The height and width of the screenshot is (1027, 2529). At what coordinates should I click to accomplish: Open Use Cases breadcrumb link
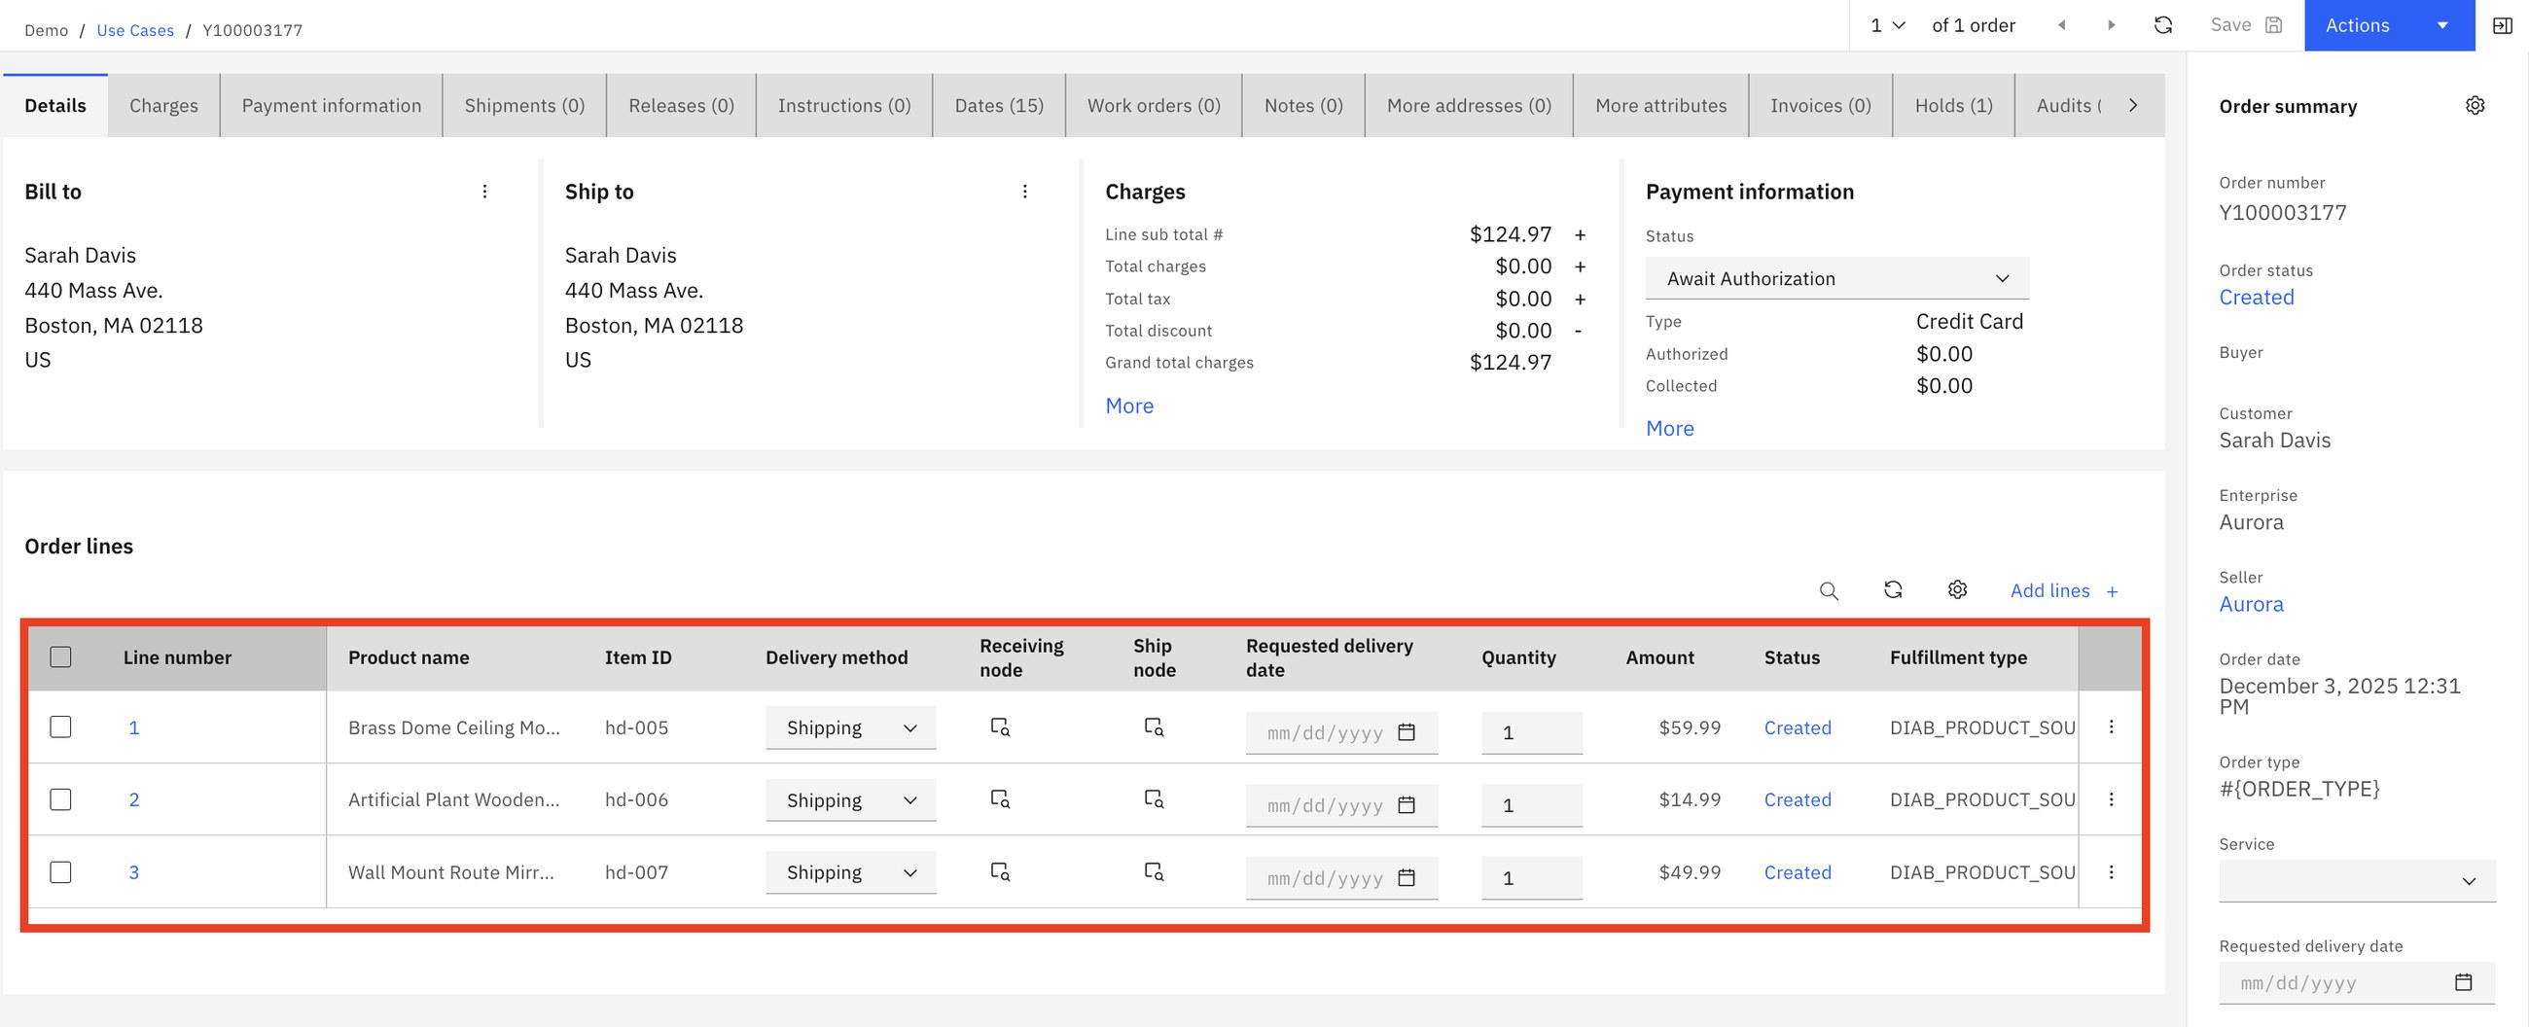pyautogui.click(x=135, y=30)
